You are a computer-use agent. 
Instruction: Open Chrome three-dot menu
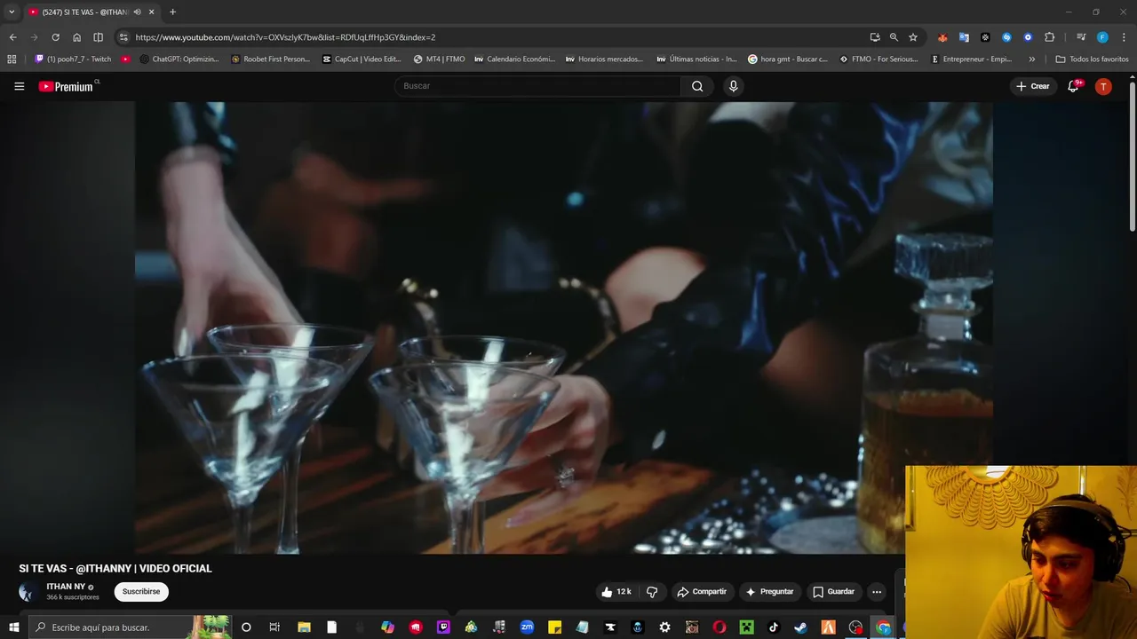(1123, 37)
